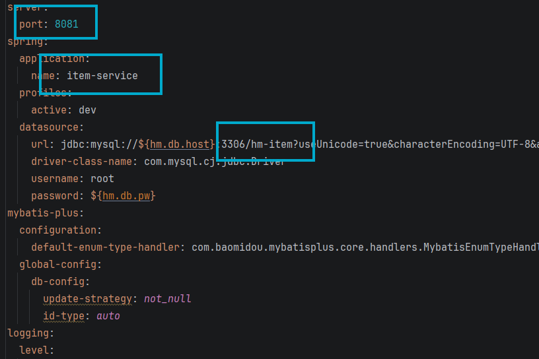The height and width of the screenshot is (359, 539).
Task: Select the 'dev' profile value
Action: click(x=87, y=110)
